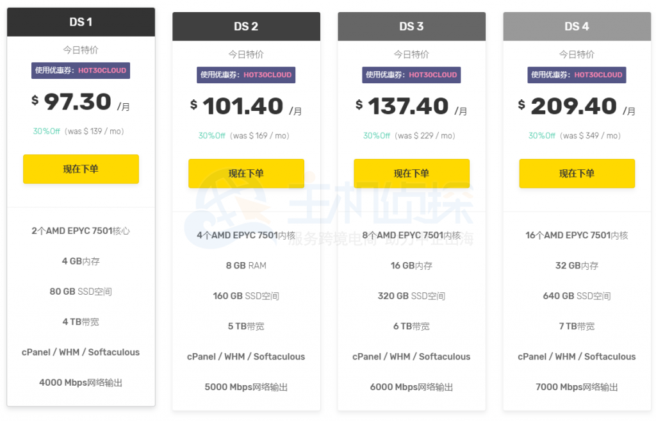Click the HOT30CLOUD coupon badge under DS 2
The height and width of the screenshot is (421, 656).
coord(246,75)
